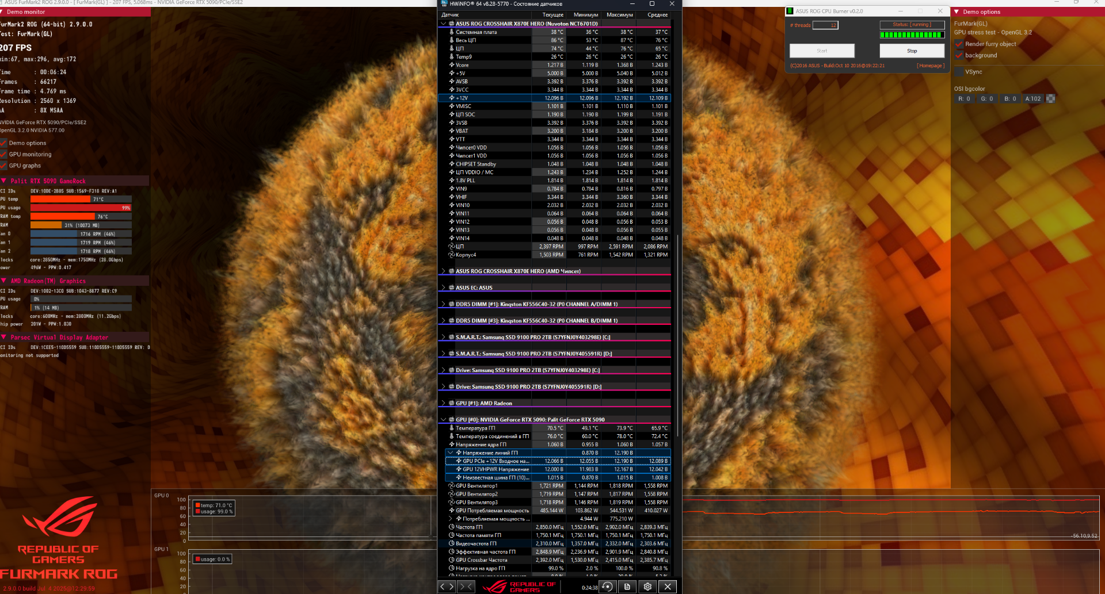Collapse the GPU [#0]: NVIDIA GeForce RTX 5090 group
Screen dimensions: 1105x594
[x=443, y=420]
